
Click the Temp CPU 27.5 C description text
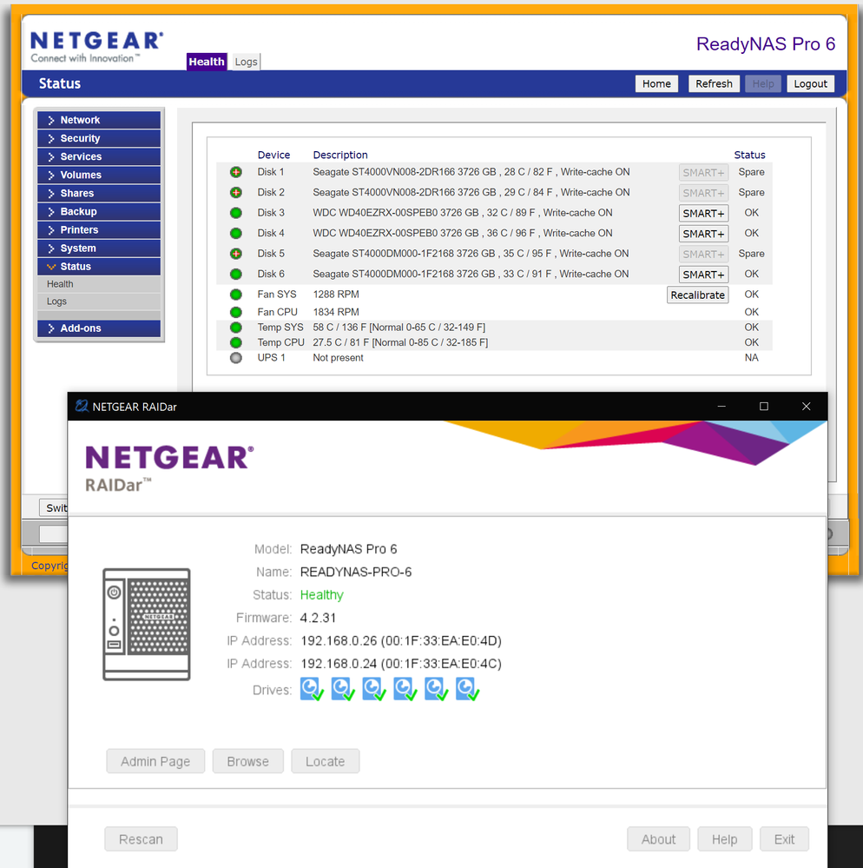click(400, 342)
